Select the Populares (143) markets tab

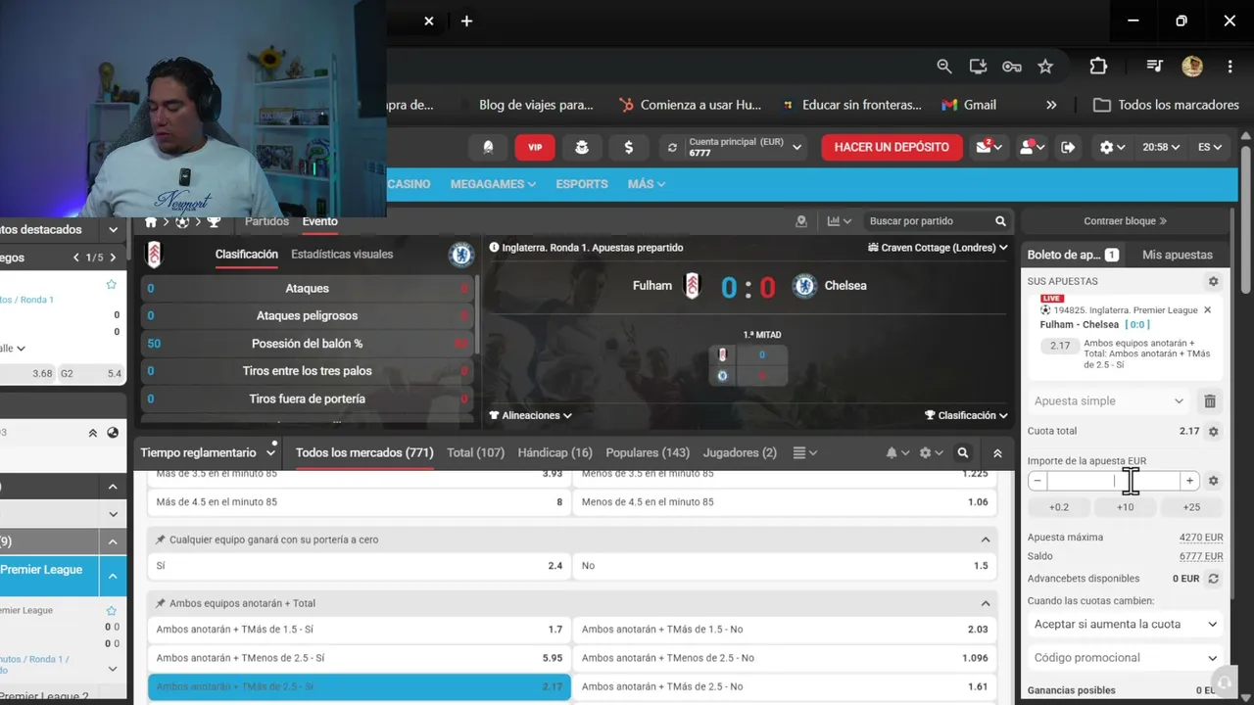[648, 452]
